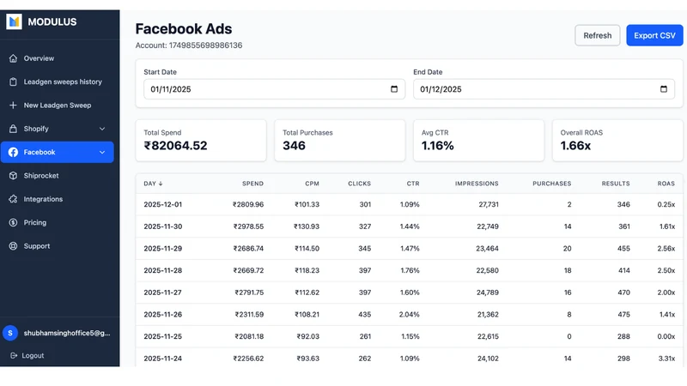Click clicks value 435
This screenshot has height=386, width=687.
point(364,314)
